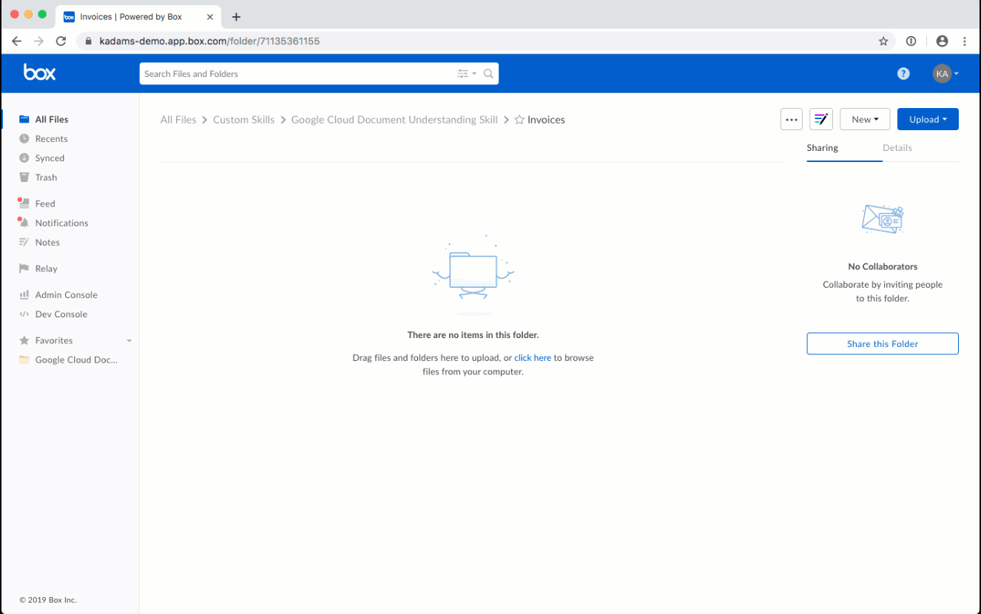The width and height of the screenshot is (981, 614).
Task: Click the Share this Folder button
Action: pyautogui.click(x=883, y=343)
